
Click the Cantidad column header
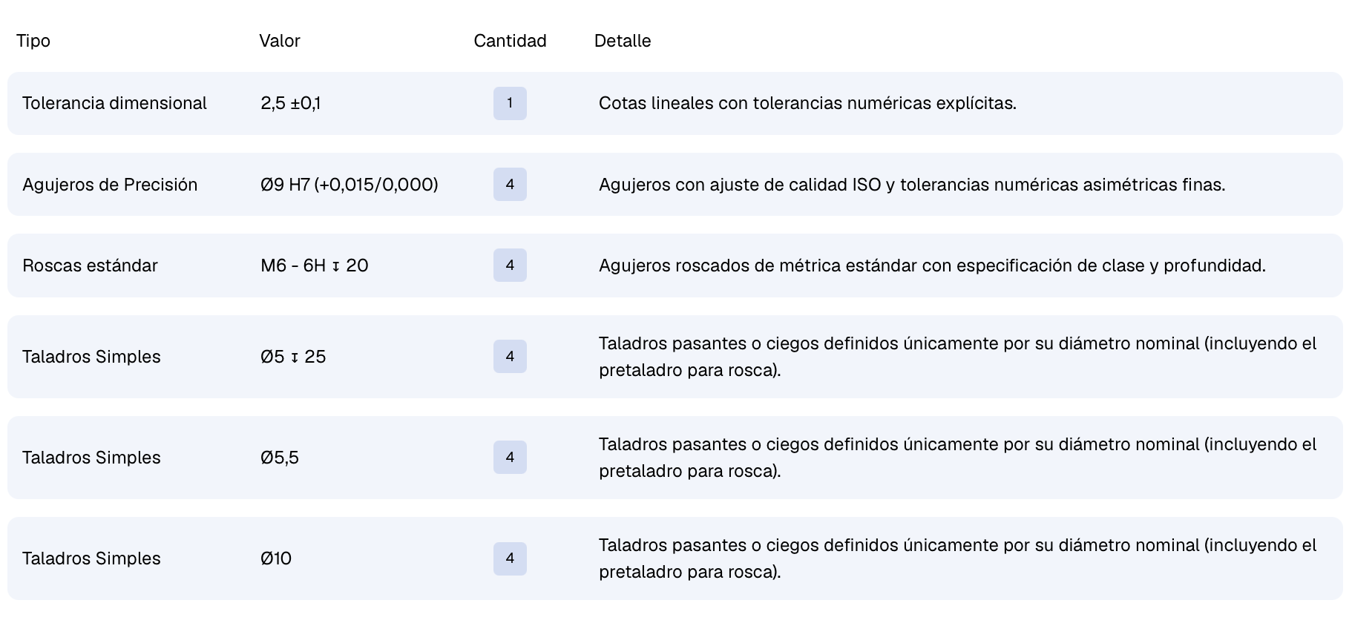pyautogui.click(x=510, y=41)
